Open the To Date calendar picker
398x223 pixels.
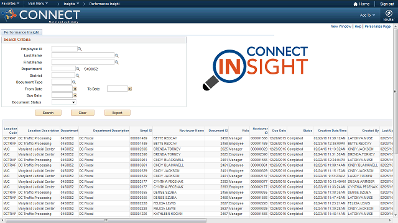130,89
